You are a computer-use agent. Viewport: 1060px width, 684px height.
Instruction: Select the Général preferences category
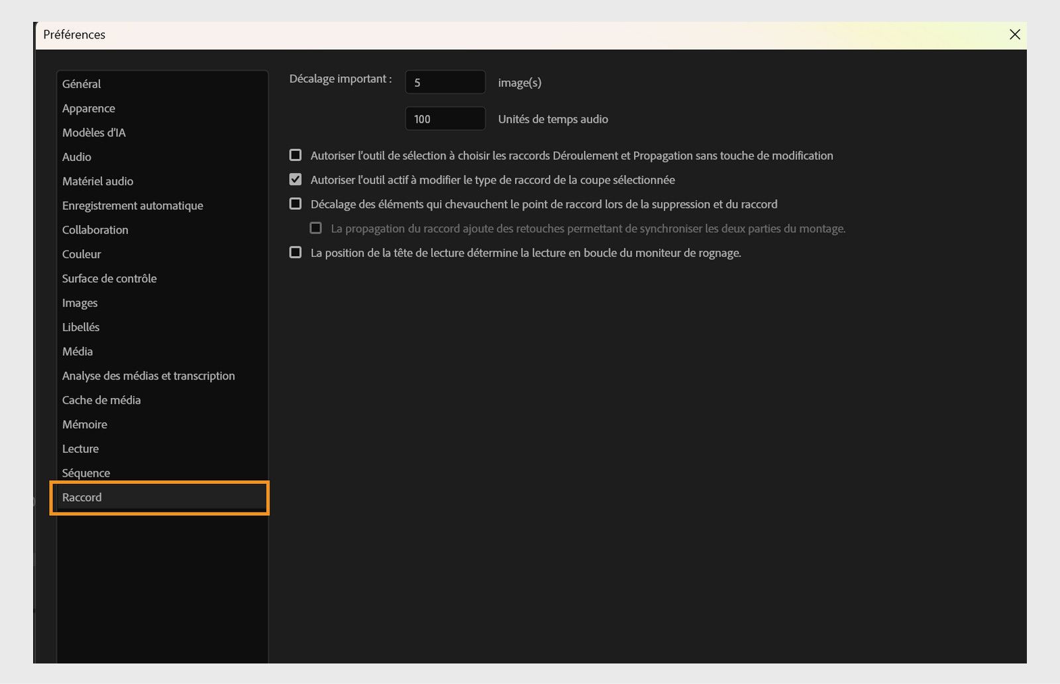tap(81, 84)
